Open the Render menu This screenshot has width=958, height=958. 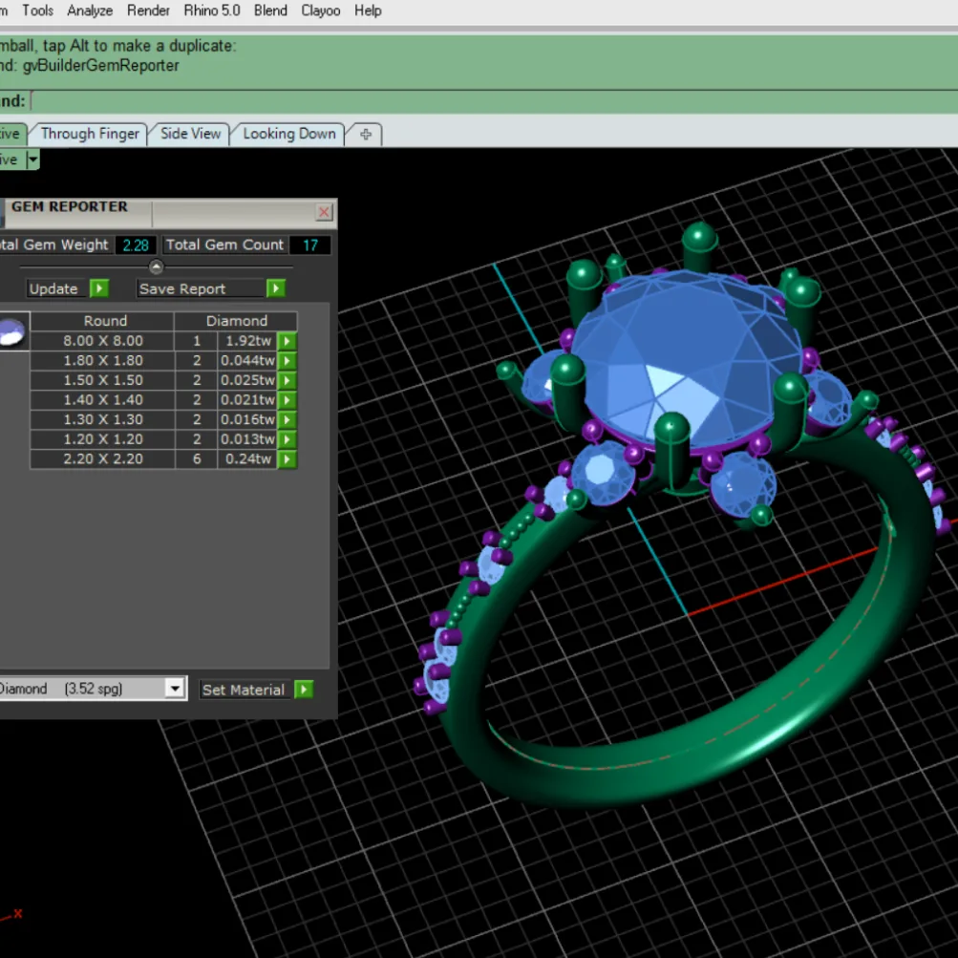(x=148, y=11)
